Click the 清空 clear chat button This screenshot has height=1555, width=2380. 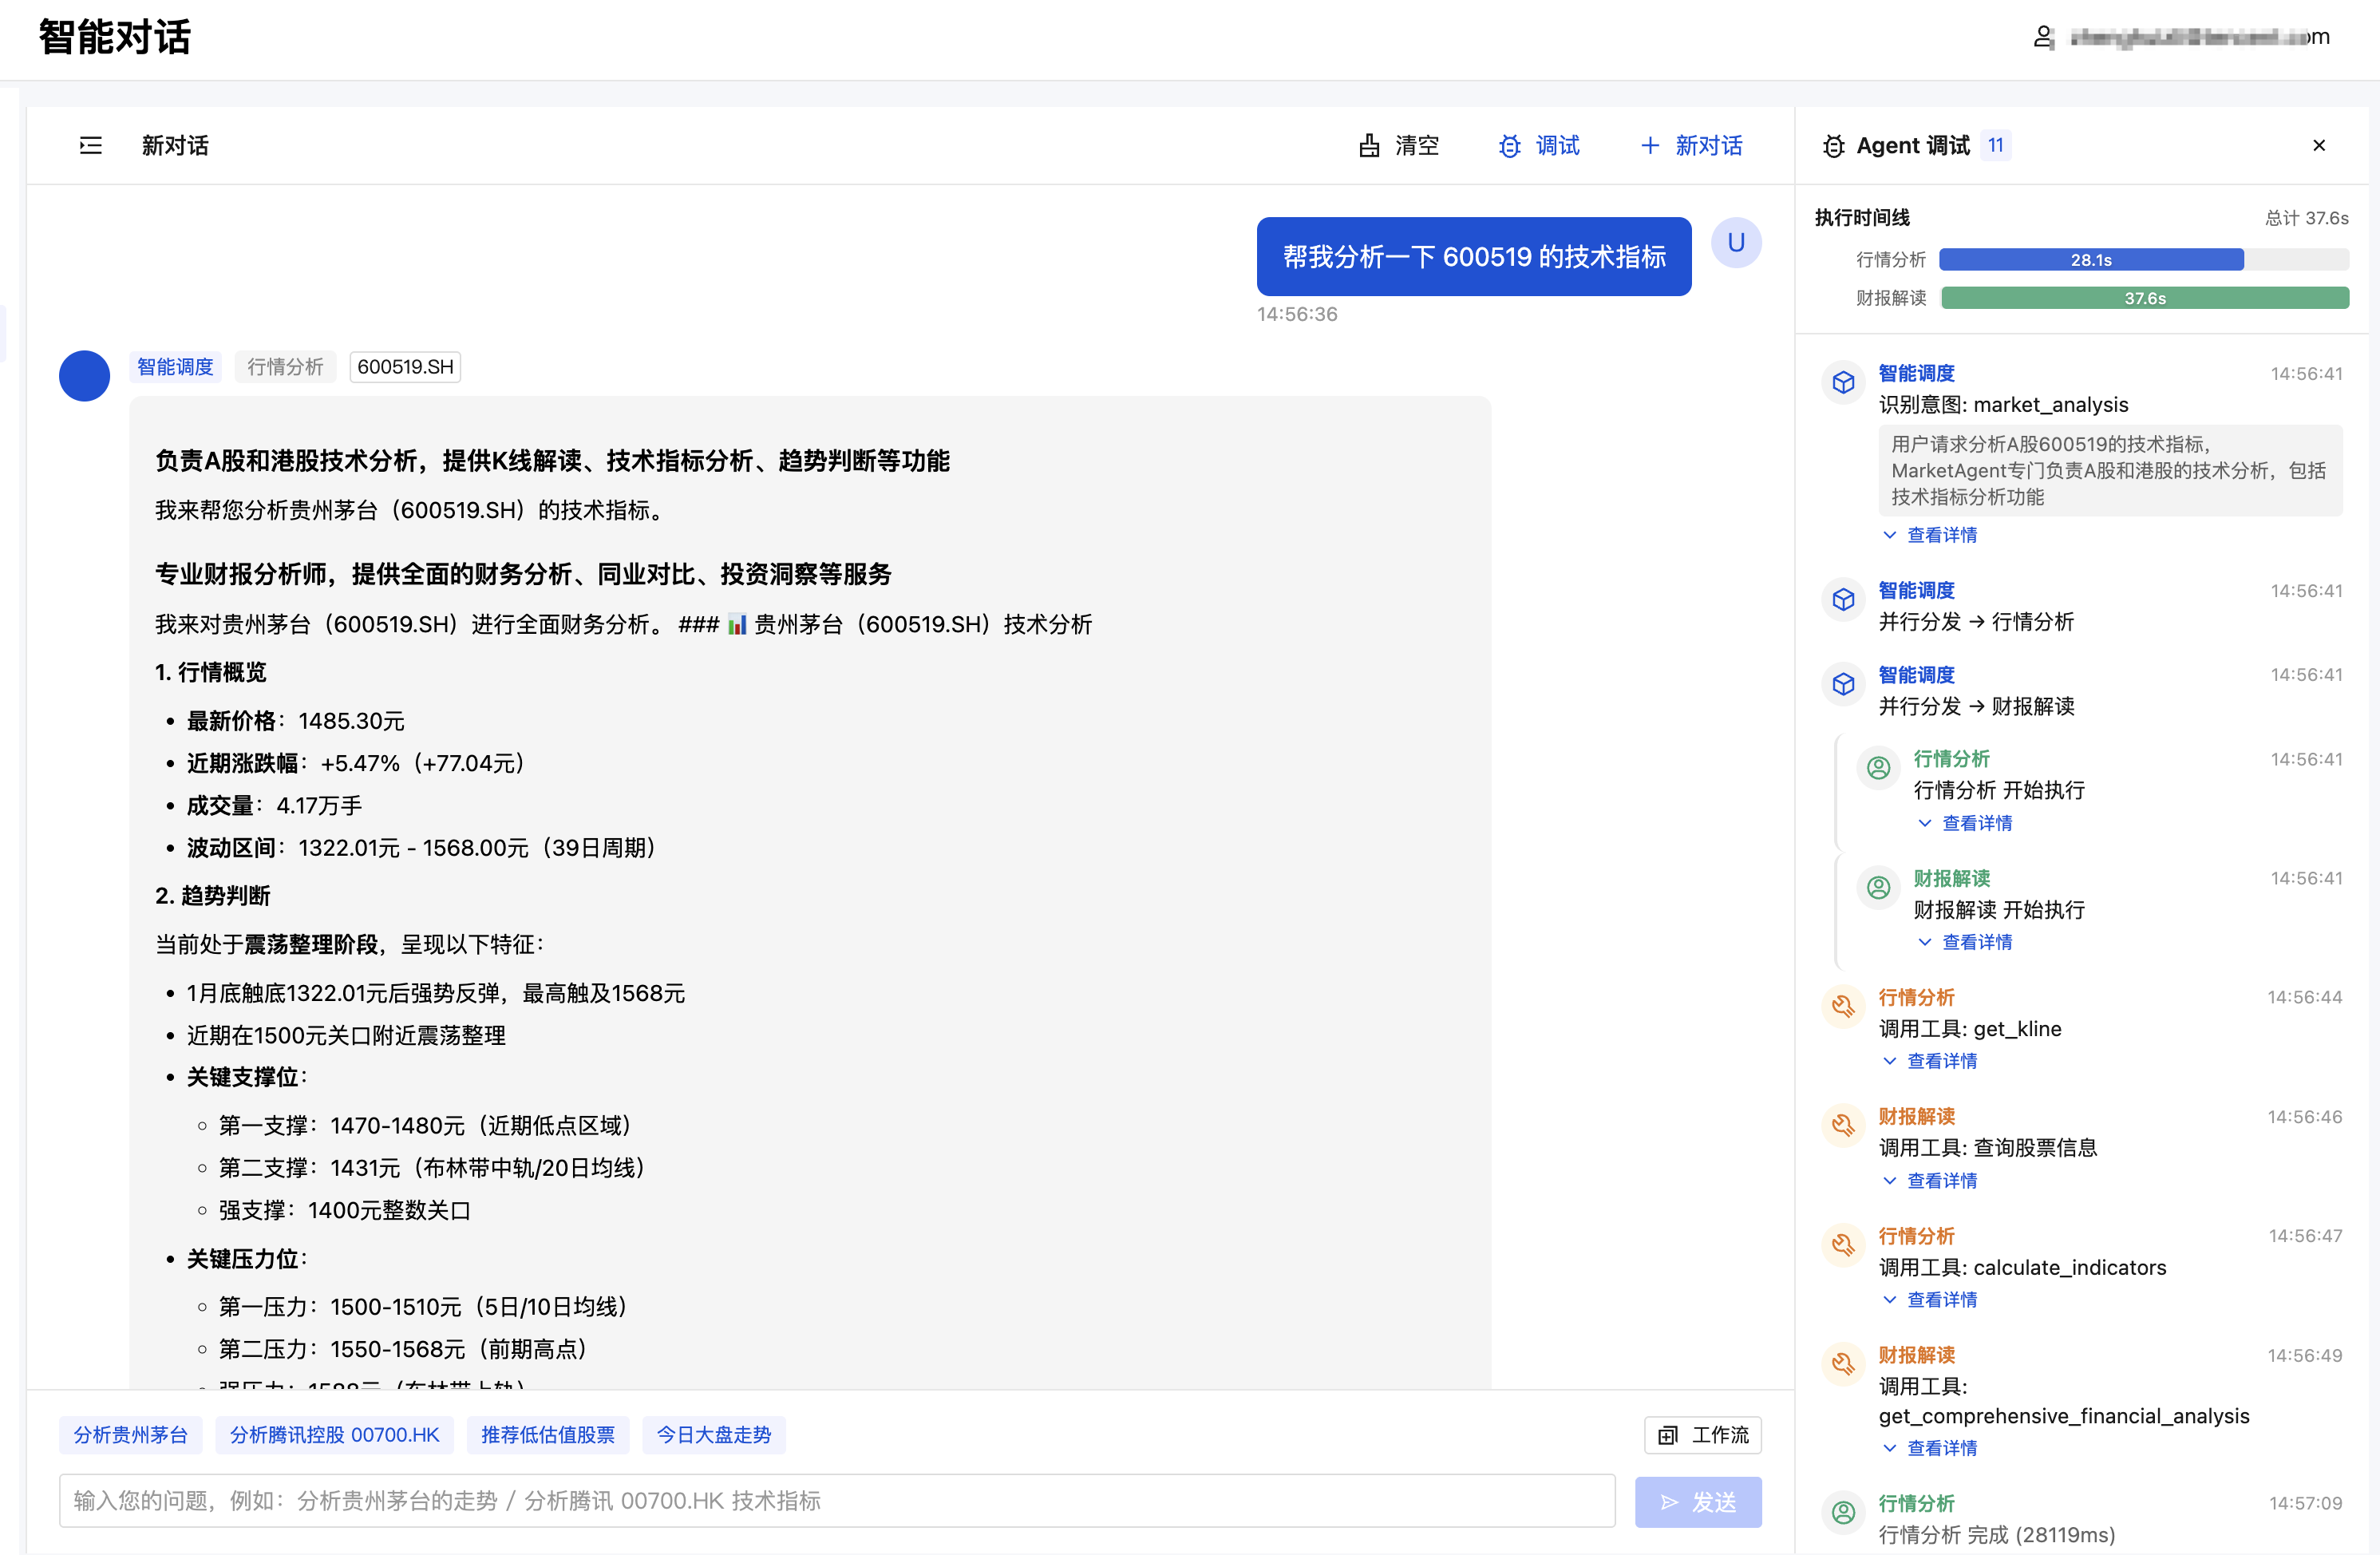[x=1399, y=146]
